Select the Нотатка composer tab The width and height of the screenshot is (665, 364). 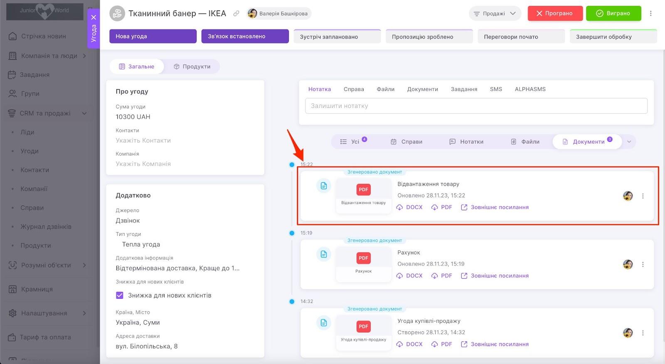(320, 89)
